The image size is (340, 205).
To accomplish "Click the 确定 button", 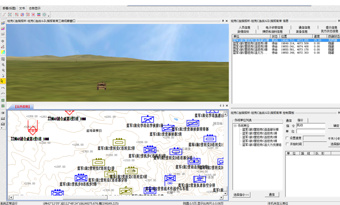I will click(x=336, y=126).
